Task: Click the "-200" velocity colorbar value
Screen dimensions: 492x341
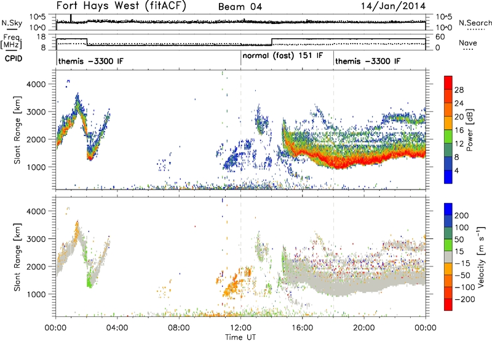Action: (464, 299)
